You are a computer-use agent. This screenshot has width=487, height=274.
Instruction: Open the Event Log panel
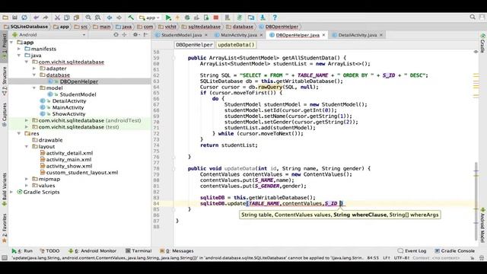tap(412, 250)
